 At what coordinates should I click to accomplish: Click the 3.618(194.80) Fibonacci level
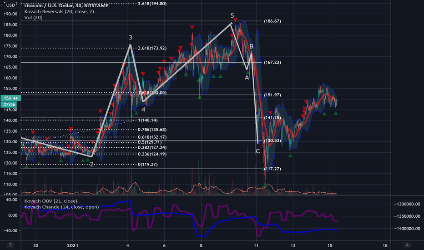(x=152, y=4)
